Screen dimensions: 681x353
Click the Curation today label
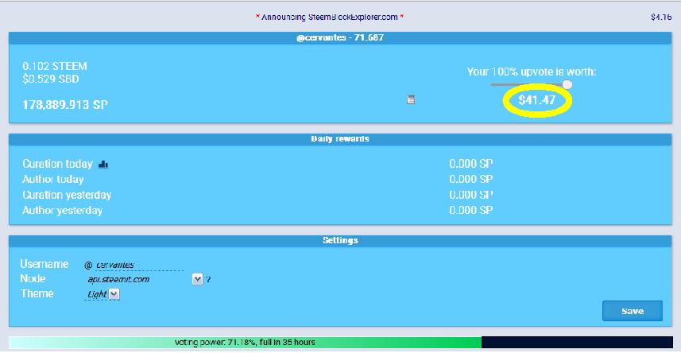(x=57, y=164)
